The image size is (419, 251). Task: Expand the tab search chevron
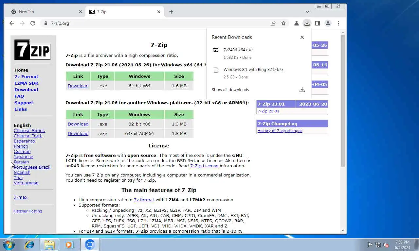308,12
